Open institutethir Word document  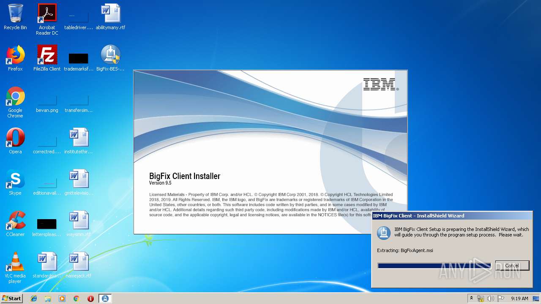tap(79, 141)
